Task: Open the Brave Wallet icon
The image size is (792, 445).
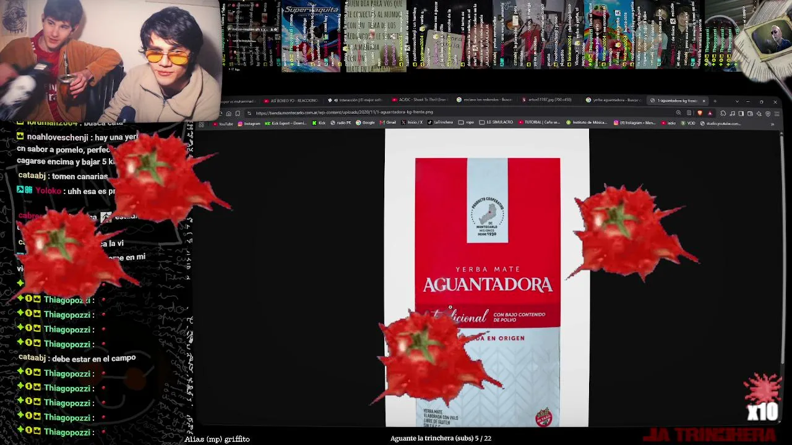Action: [x=750, y=113]
